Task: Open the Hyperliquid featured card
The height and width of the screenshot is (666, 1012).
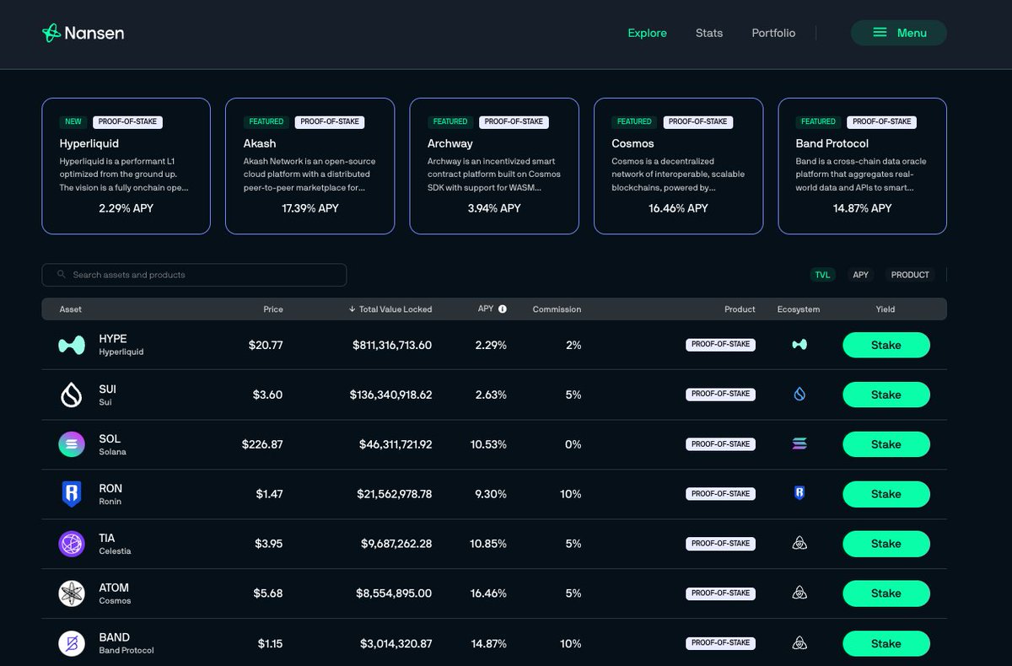Action: 126,166
